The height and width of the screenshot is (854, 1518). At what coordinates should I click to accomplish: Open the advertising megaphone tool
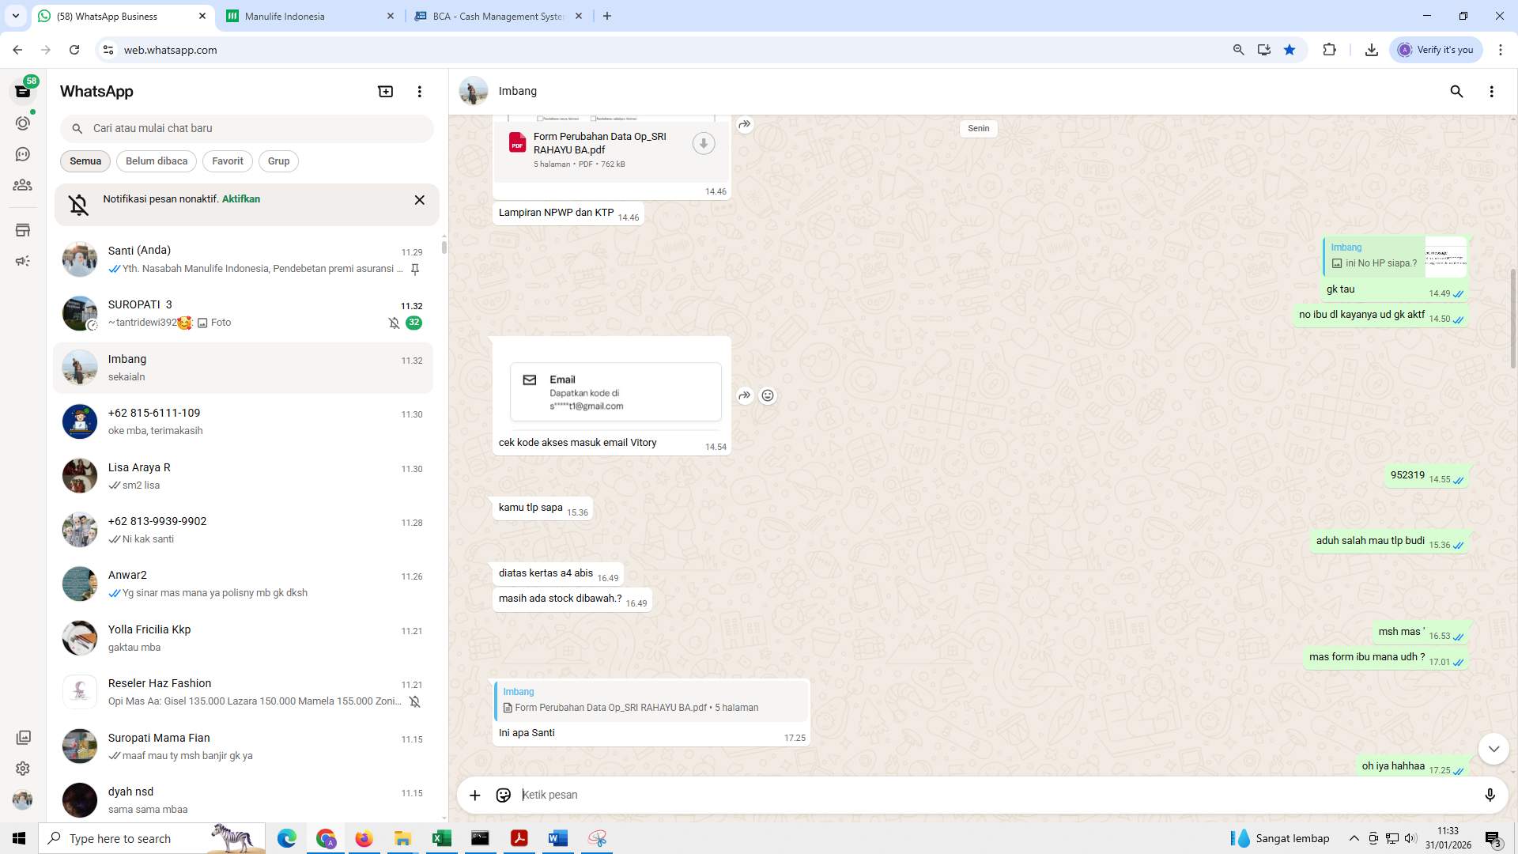point(23,261)
